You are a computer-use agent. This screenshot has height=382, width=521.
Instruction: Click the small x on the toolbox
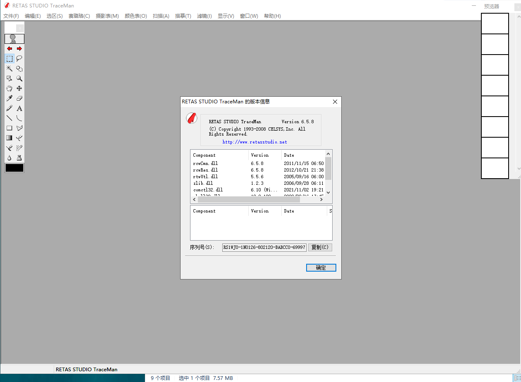tap(20, 28)
